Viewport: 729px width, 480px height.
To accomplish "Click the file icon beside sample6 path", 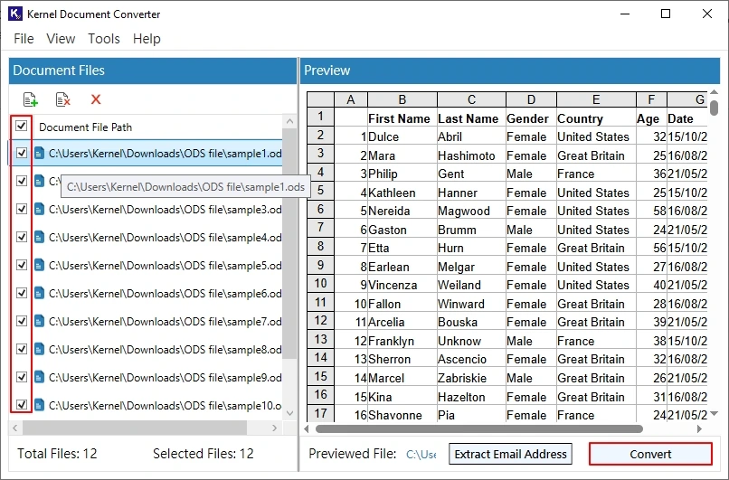I will [x=40, y=293].
